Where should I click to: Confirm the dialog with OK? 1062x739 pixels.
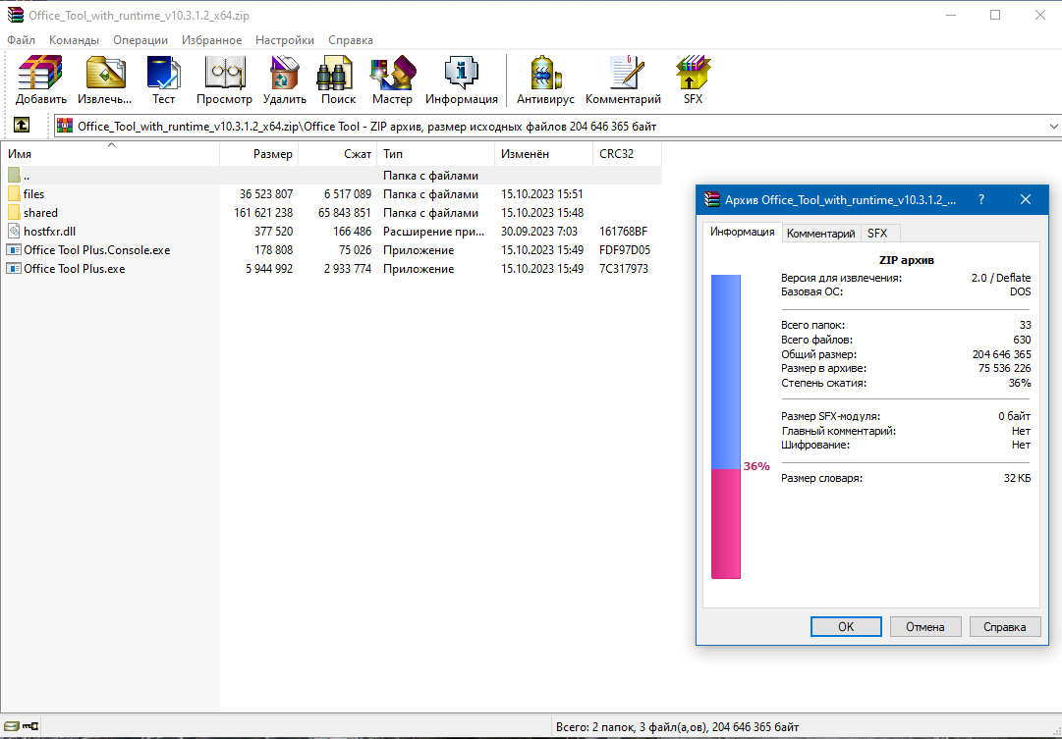pyautogui.click(x=846, y=627)
